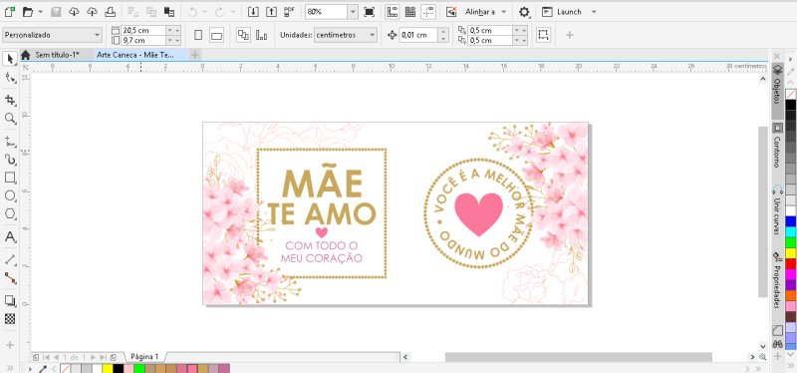Turn off snapping with snap-off icon
797x373 pixels.
pyautogui.click(x=451, y=11)
